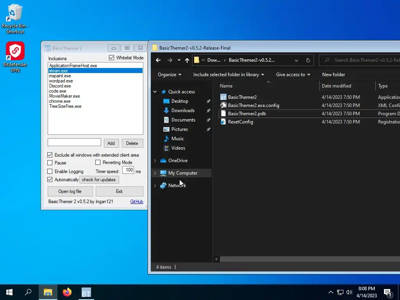Expand the OneDrive tree node
Image resolution: width=400 pixels, height=300 pixels.
[155, 161]
